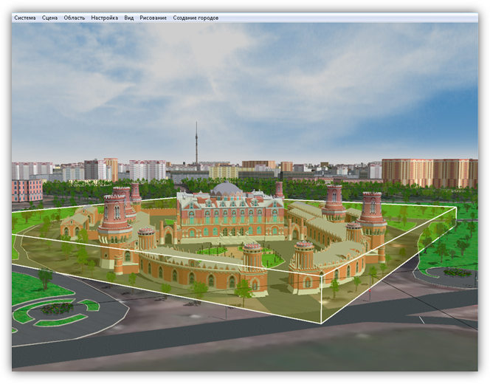Open the Система menu
The width and height of the screenshot is (490, 384).
(x=24, y=18)
